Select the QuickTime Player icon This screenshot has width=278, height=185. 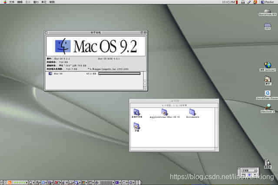(x=268, y=95)
